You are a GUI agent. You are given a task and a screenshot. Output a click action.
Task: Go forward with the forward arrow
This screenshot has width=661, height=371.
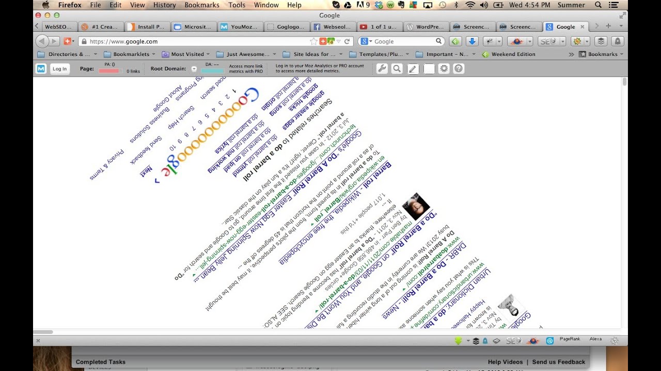(x=54, y=41)
